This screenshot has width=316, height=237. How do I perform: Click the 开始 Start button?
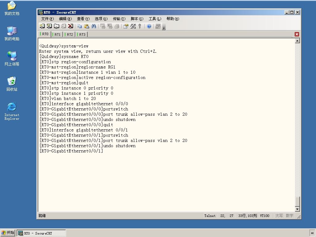(x=8, y=233)
